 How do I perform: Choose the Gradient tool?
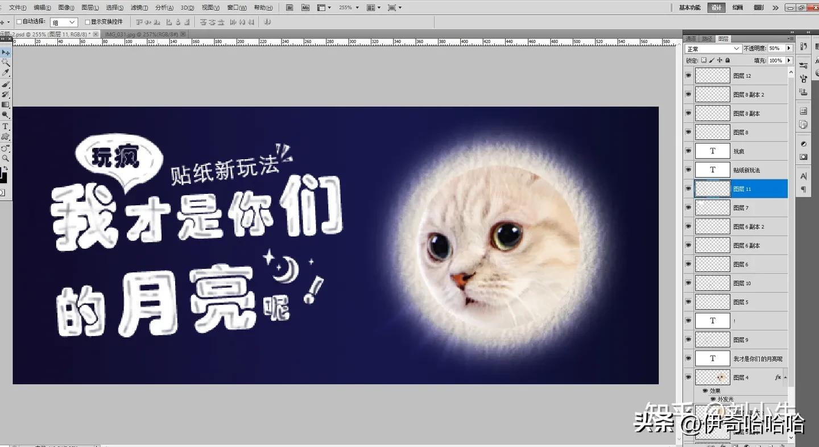pyautogui.click(x=6, y=105)
